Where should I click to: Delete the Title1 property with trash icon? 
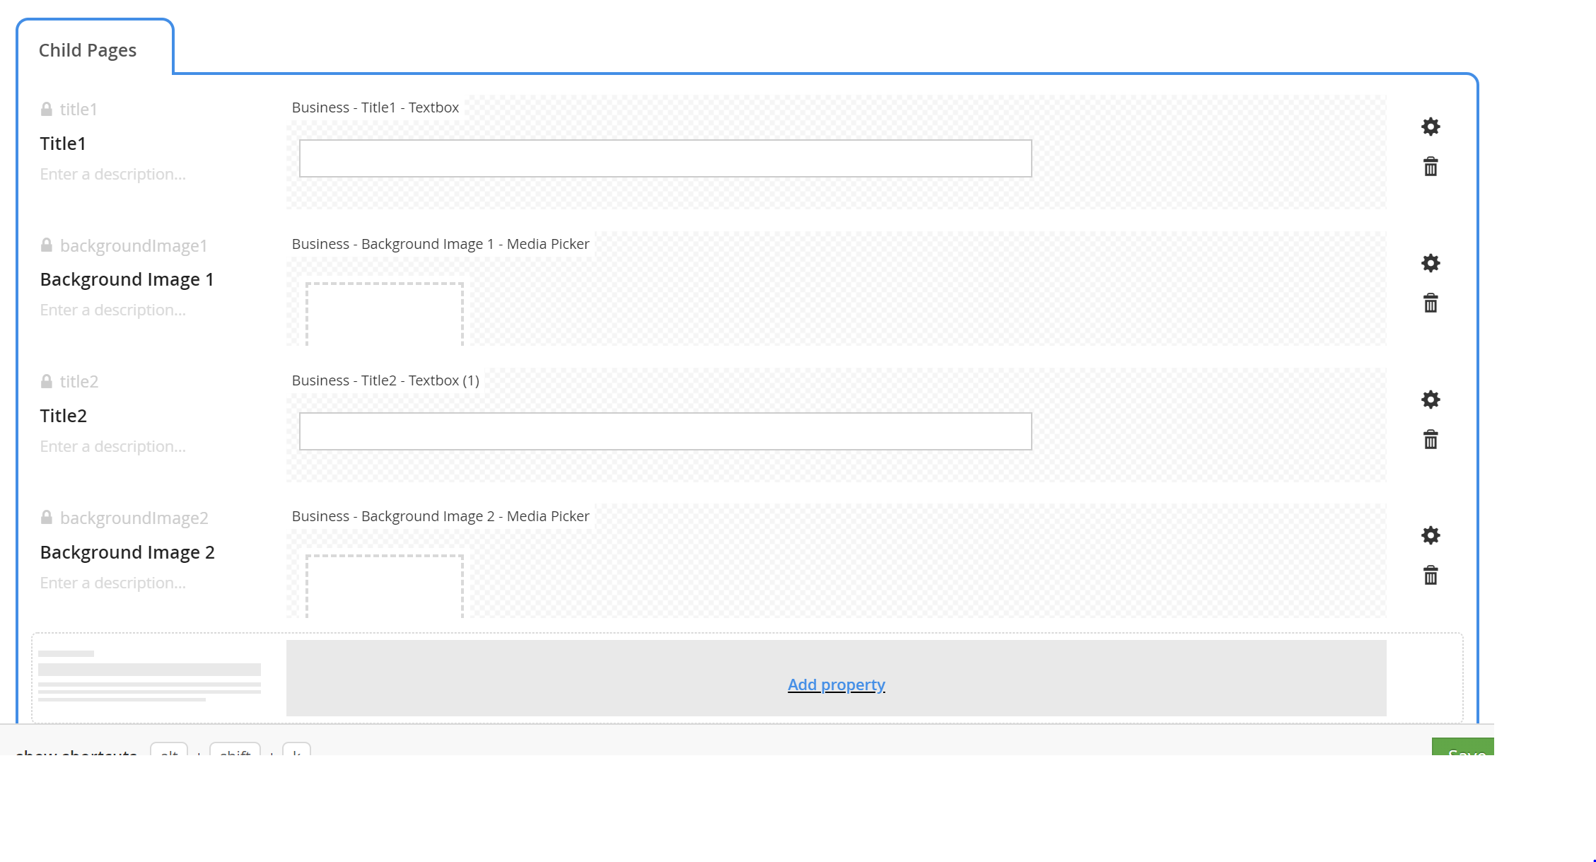tap(1430, 167)
